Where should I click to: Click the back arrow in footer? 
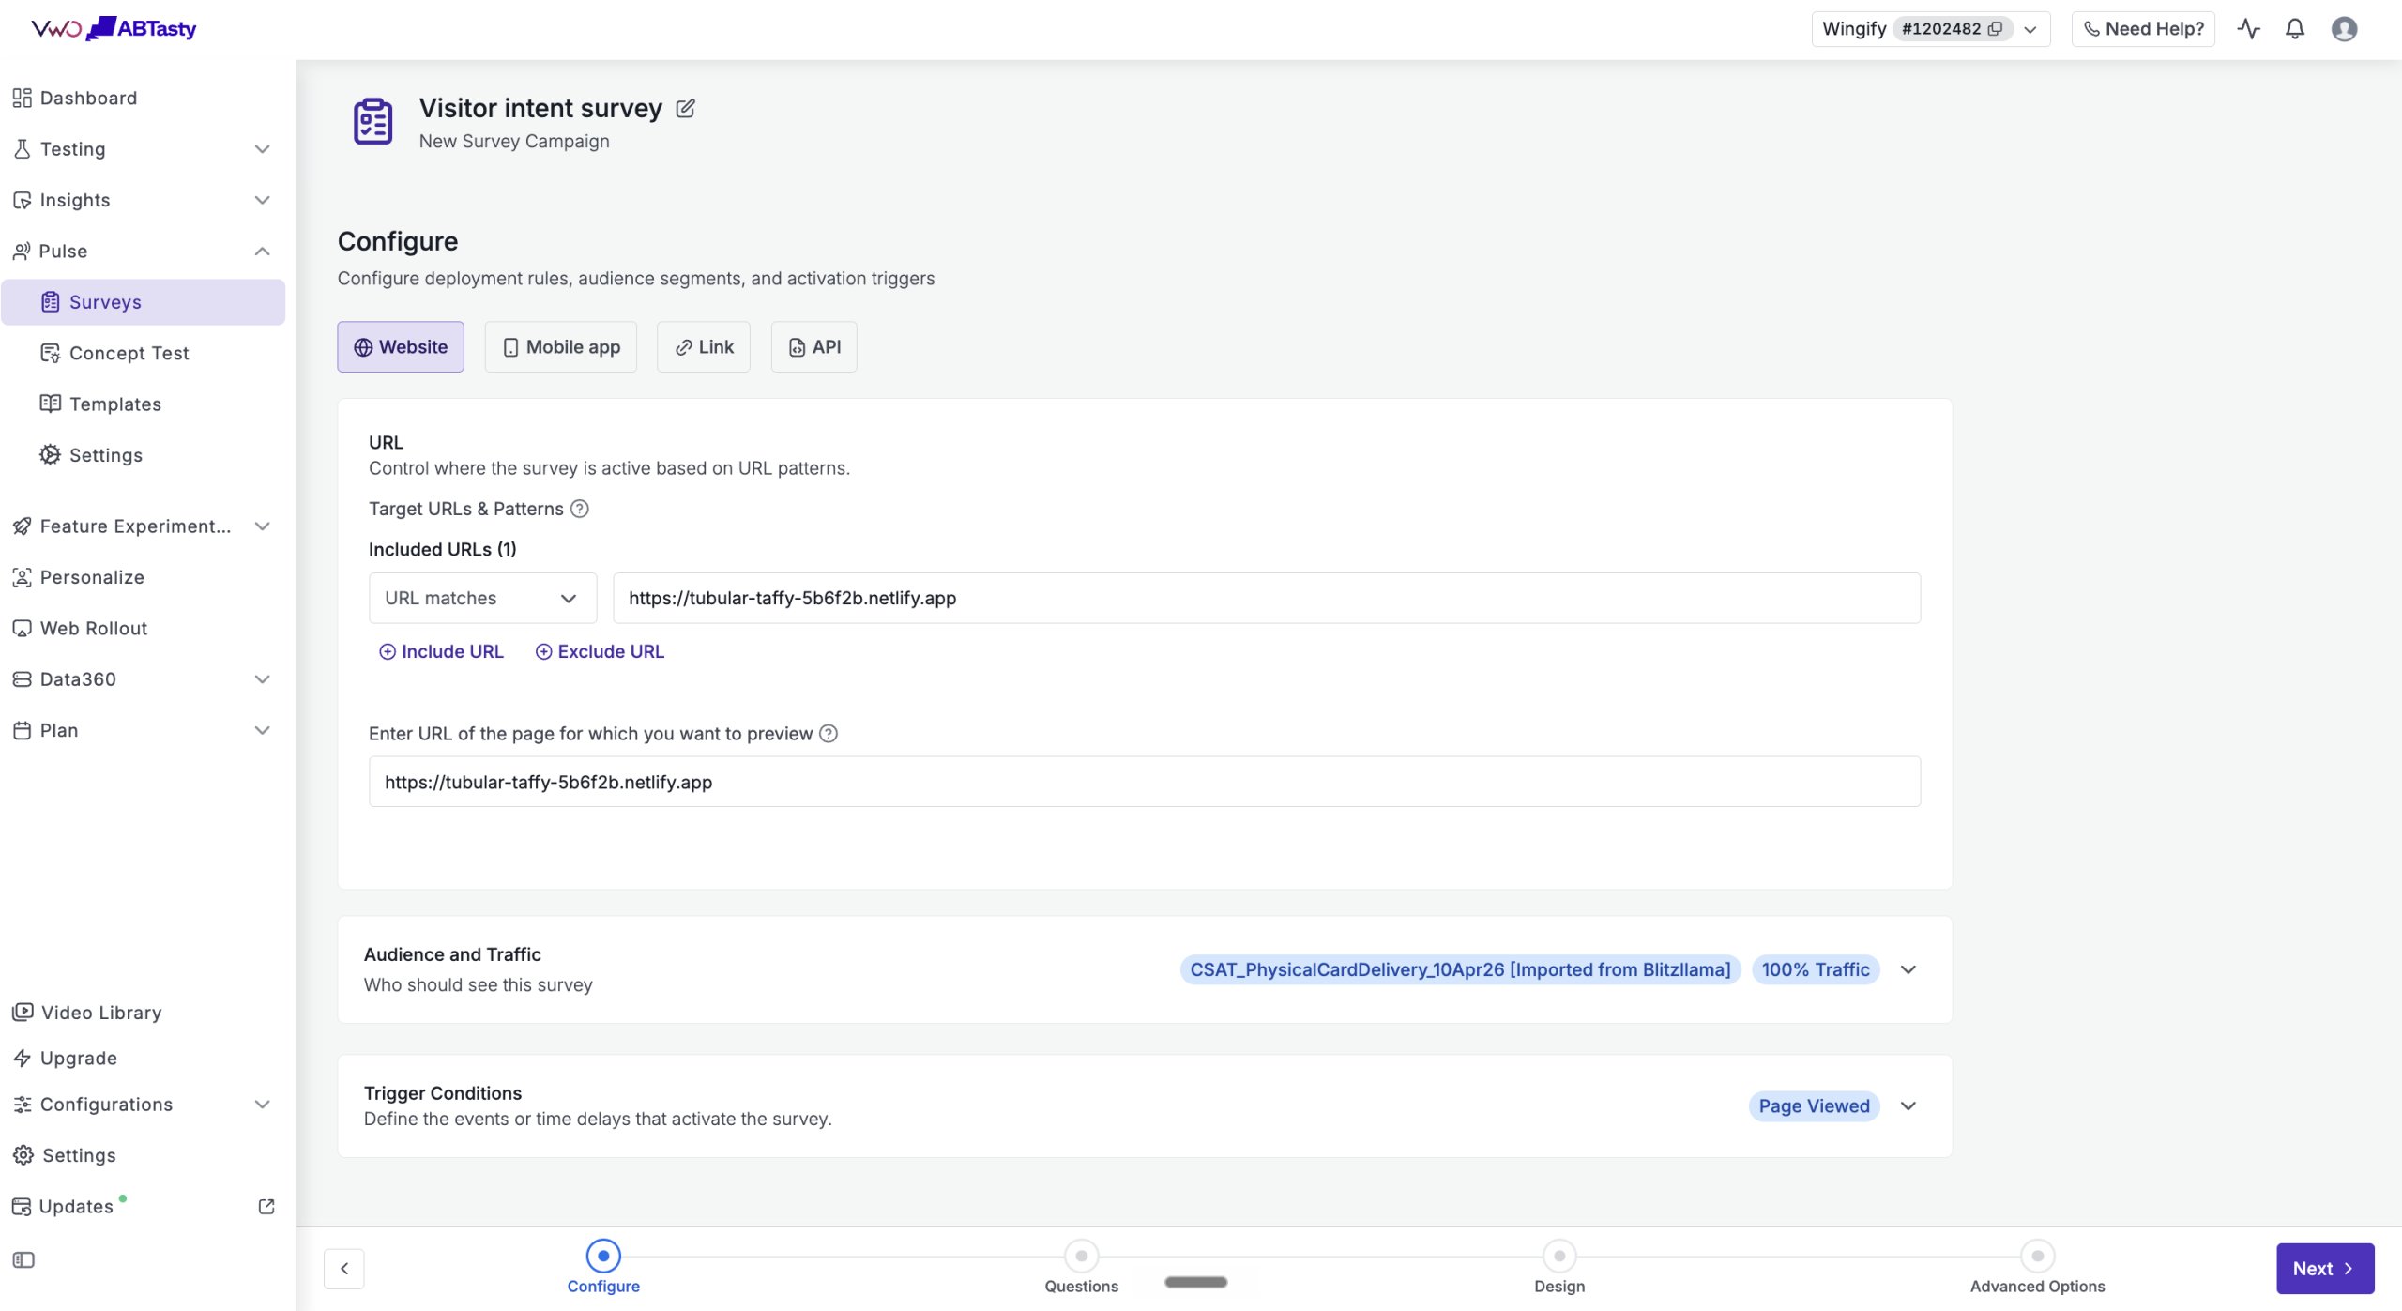(344, 1269)
